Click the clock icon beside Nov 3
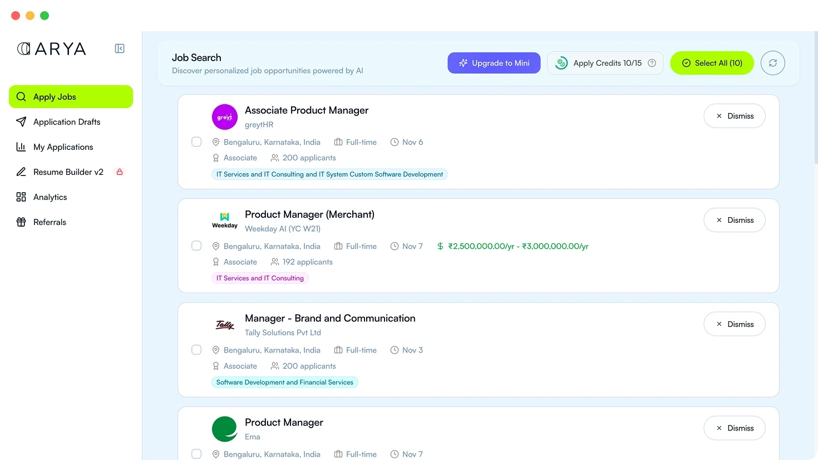The width and height of the screenshot is (818, 460). [395, 350]
